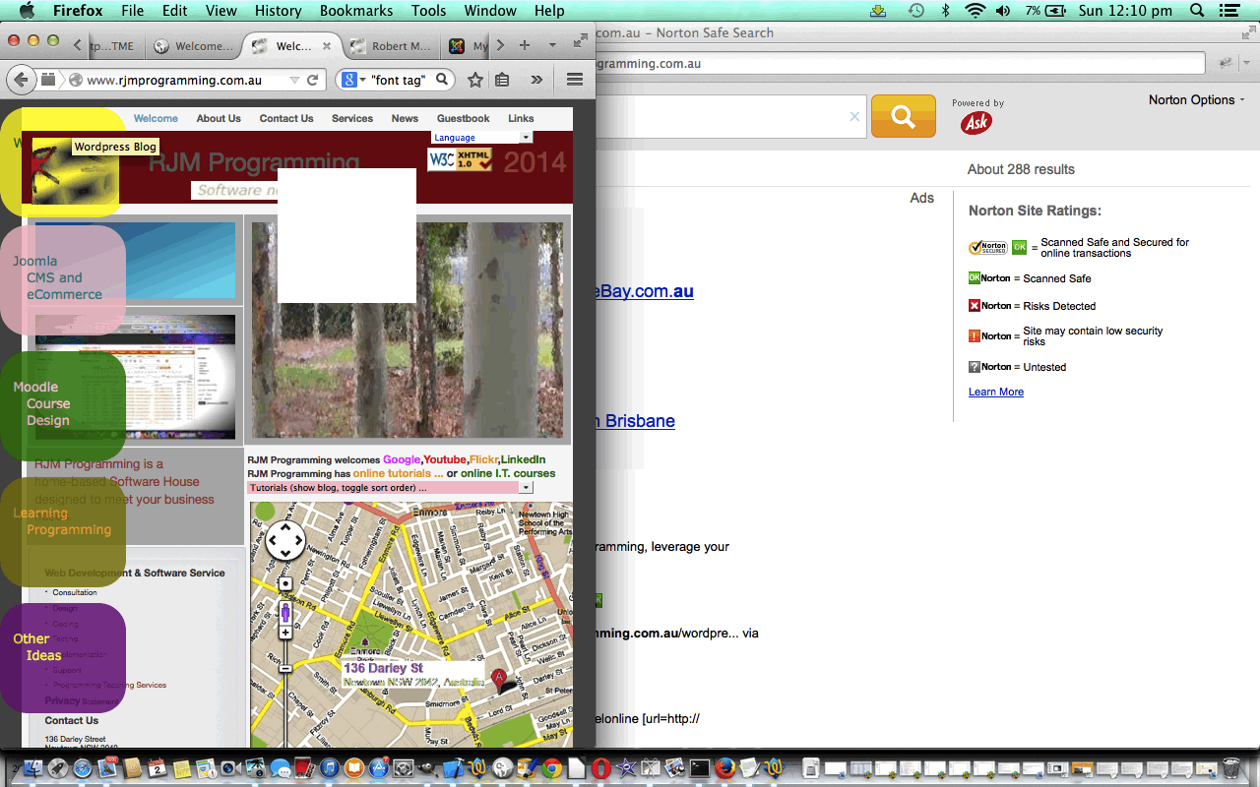The height and width of the screenshot is (787, 1260).
Task: Click the Firefox URL address field
Action: tap(182, 80)
